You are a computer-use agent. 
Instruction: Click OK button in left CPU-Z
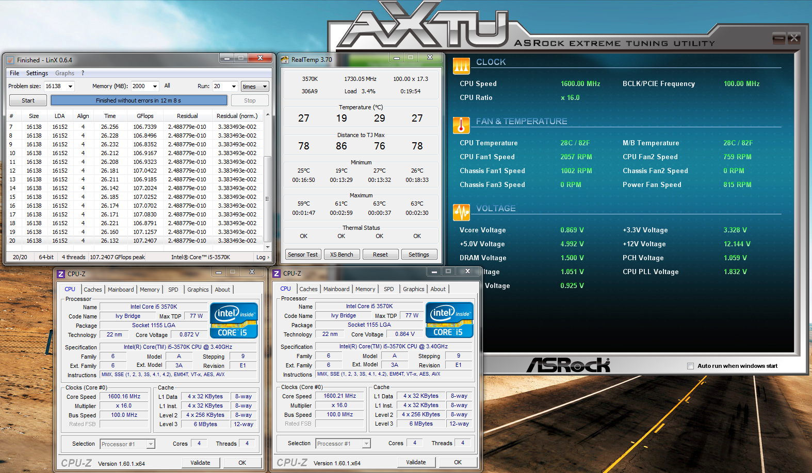coord(242,463)
